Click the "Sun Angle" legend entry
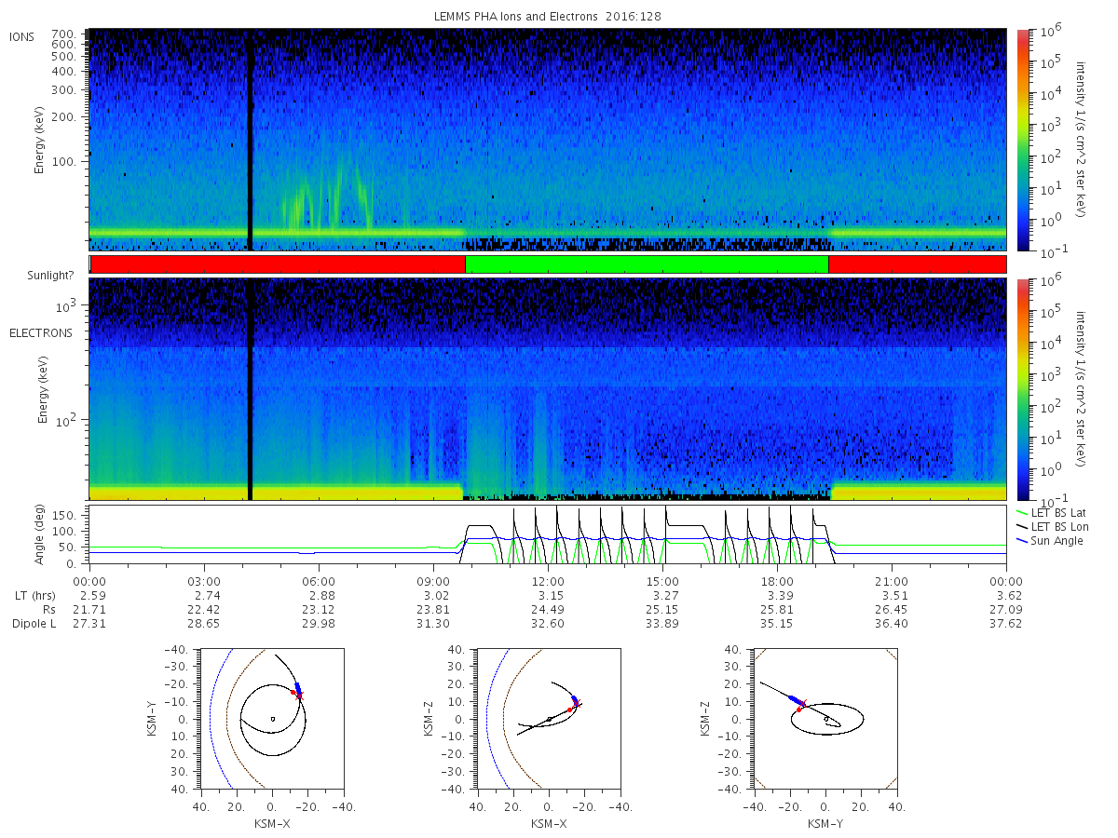1118x838 pixels. 1050,541
